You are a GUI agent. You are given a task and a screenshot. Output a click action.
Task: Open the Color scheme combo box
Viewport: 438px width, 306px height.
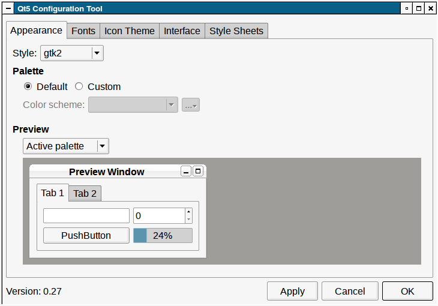point(133,105)
